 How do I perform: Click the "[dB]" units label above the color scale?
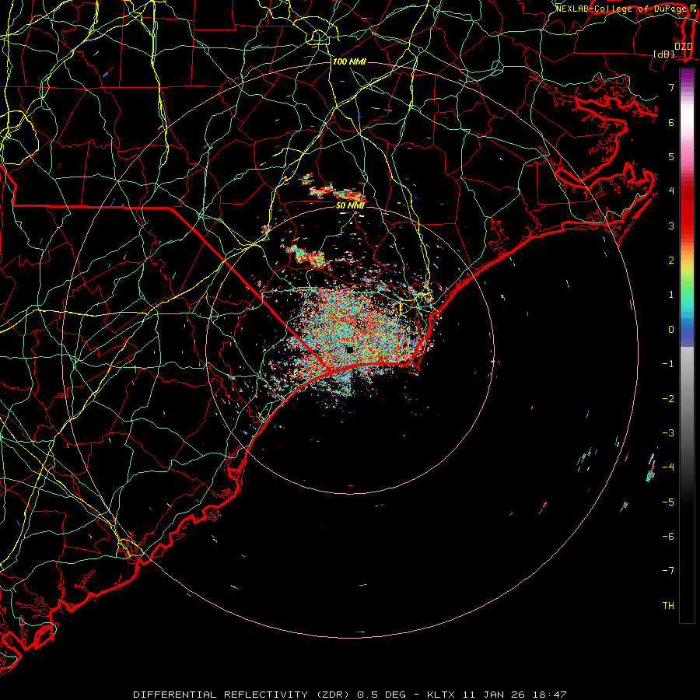coord(664,54)
